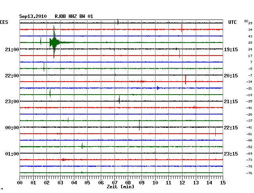Select the "22:00" local time label

click(x=12, y=76)
